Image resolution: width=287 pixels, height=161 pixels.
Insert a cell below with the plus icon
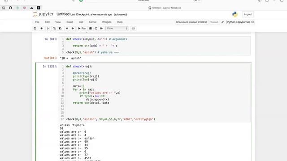[42, 29]
